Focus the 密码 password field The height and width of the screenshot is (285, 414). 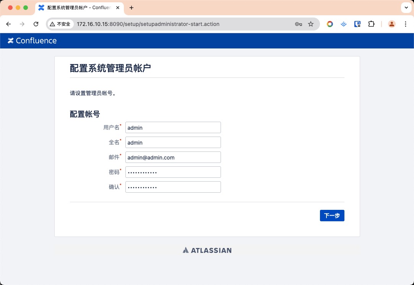173,172
